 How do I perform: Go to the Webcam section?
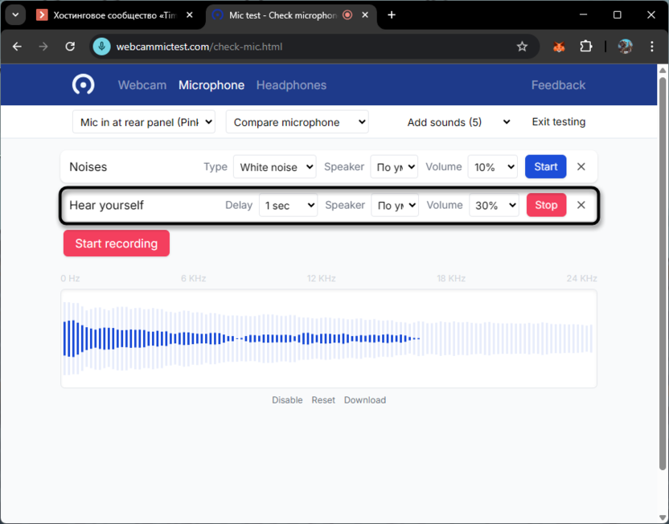142,85
